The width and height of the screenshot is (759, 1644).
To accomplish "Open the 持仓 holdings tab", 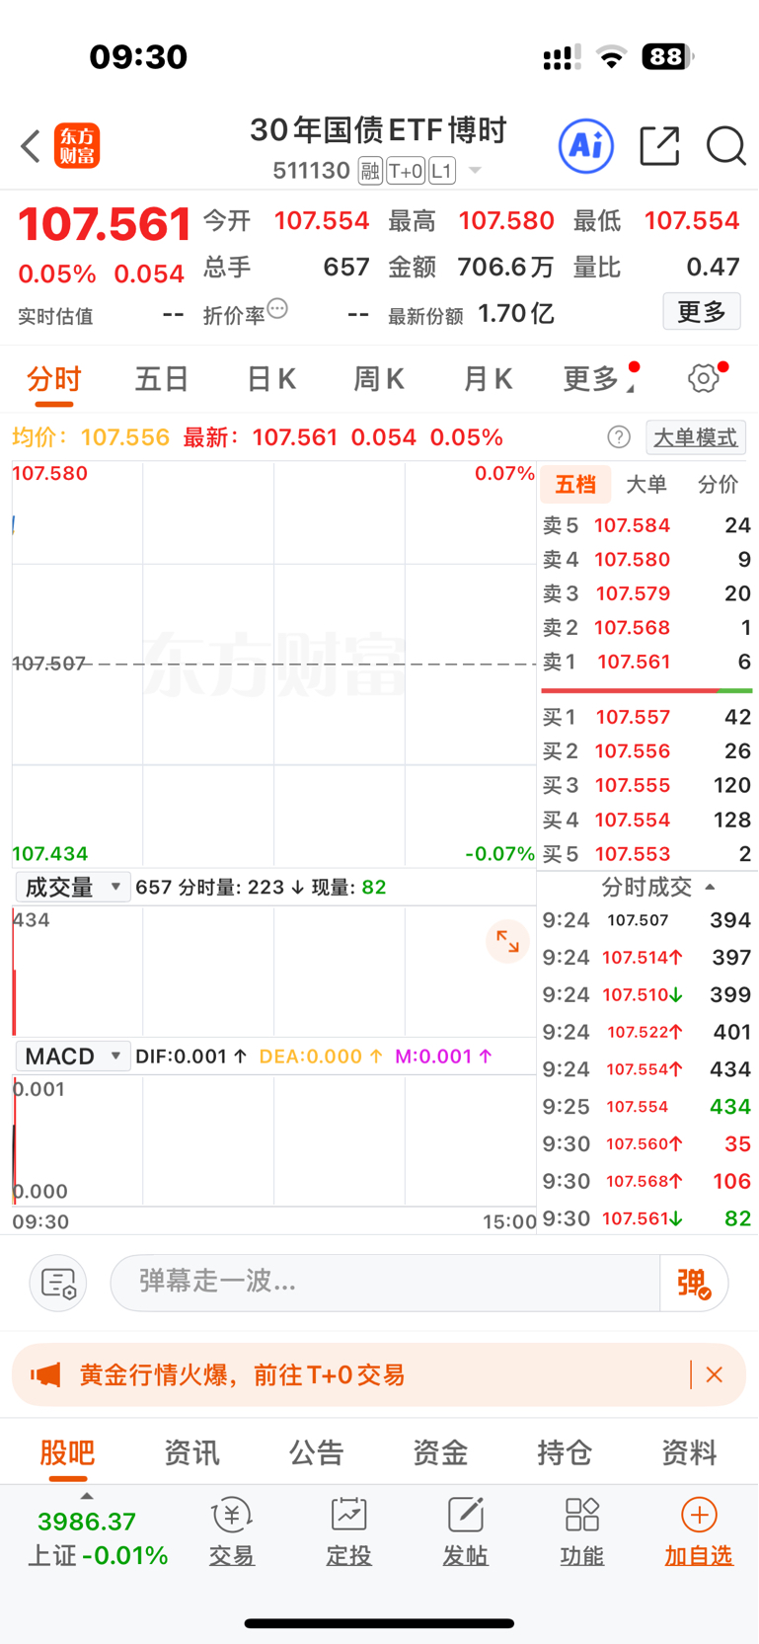I will pyautogui.click(x=565, y=1452).
